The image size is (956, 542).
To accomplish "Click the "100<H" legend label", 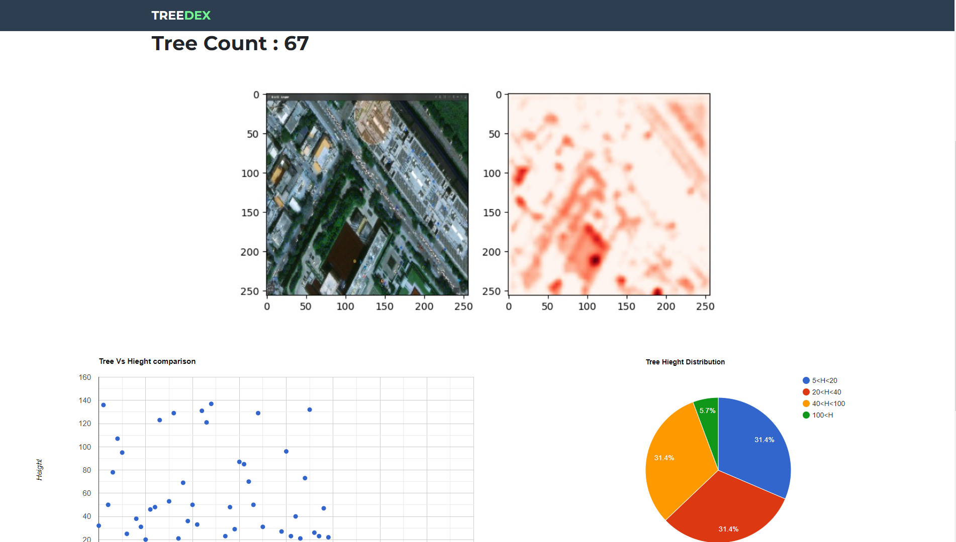I will point(823,415).
